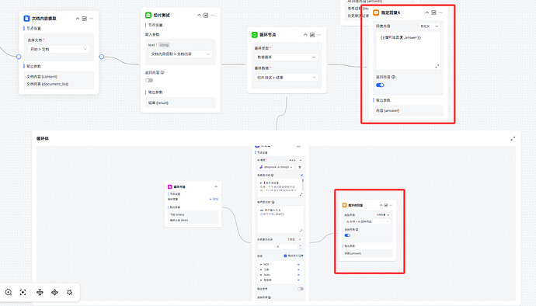The height and width of the screenshot is (306, 536).
Task: Click info icon beside 返回内容 in 指定回复4
Action: [x=393, y=77]
